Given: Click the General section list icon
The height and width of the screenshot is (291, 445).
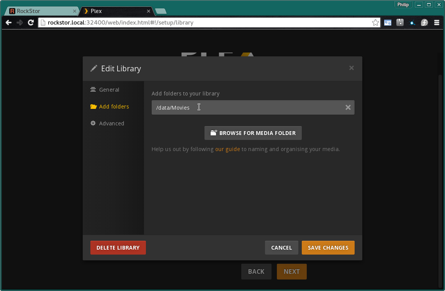Looking at the screenshot, I should [93, 89].
